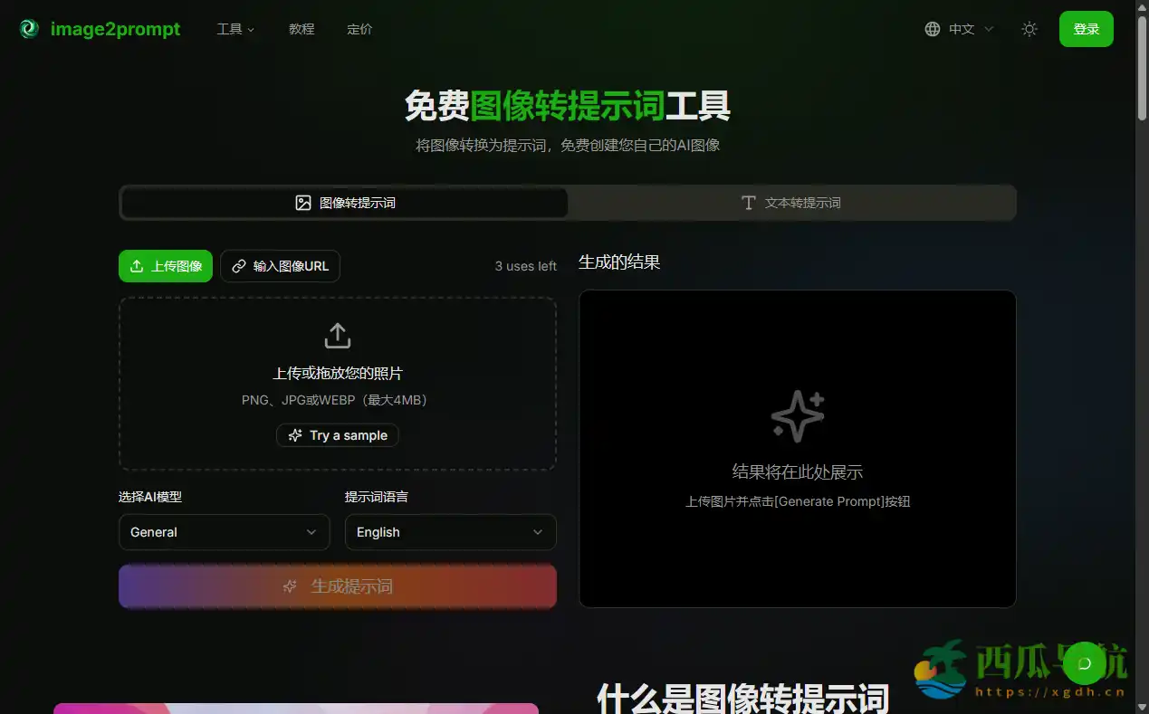Open the green chat bubble in bottom right
The width and height of the screenshot is (1149, 714).
(1084, 662)
